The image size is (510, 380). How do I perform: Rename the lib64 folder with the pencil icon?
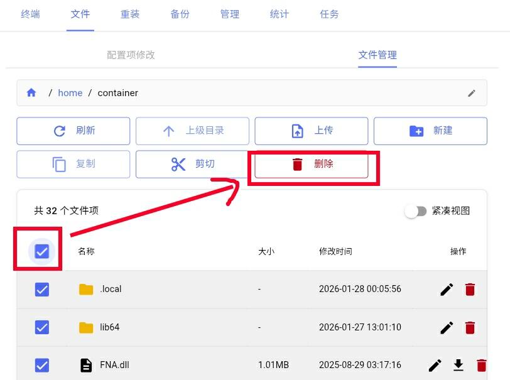447,327
